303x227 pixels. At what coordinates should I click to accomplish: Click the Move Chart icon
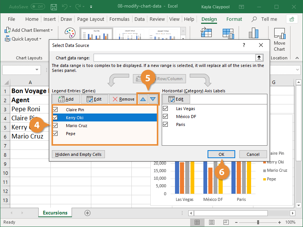(279, 36)
